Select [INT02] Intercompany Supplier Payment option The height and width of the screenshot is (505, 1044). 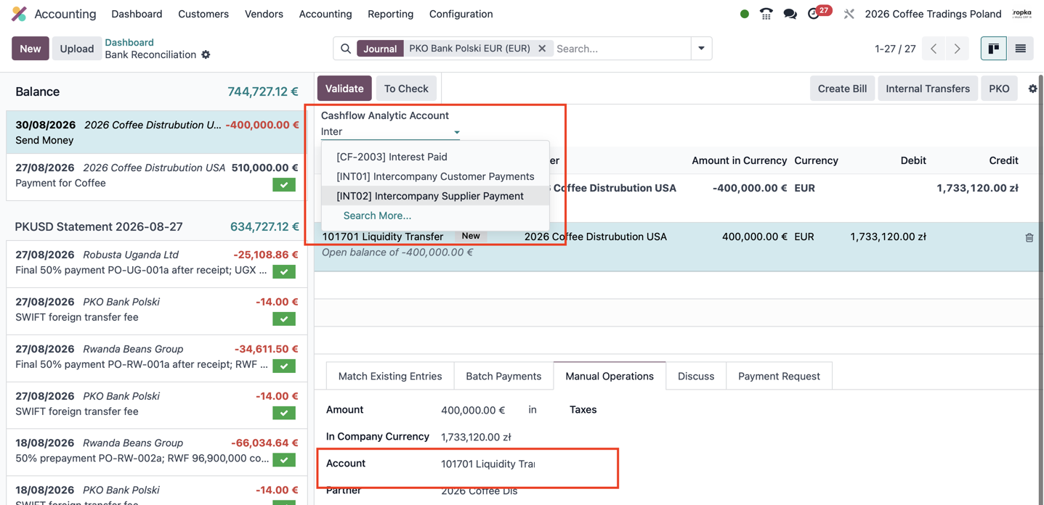coord(435,196)
